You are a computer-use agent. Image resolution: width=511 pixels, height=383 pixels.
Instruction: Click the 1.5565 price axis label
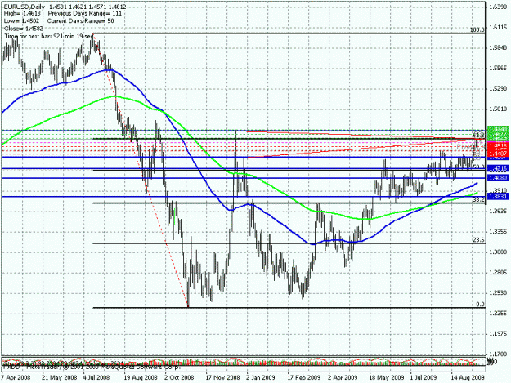tap(498, 68)
